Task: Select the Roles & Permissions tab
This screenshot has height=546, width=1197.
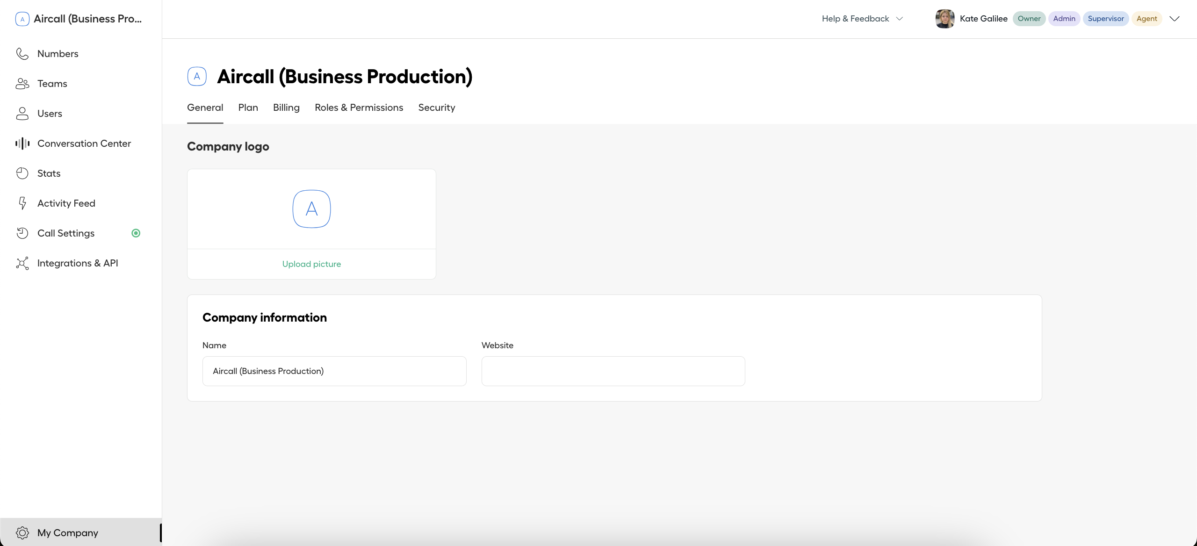Action: pos(359,107)
